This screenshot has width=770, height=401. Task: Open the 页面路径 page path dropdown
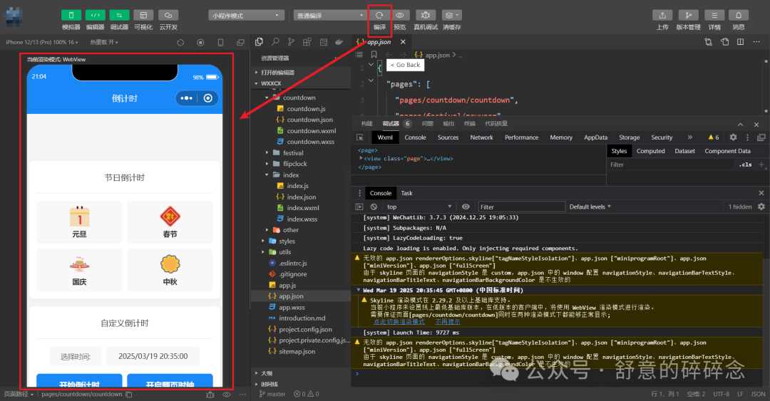pyautogui.click(x=19, y=394)
